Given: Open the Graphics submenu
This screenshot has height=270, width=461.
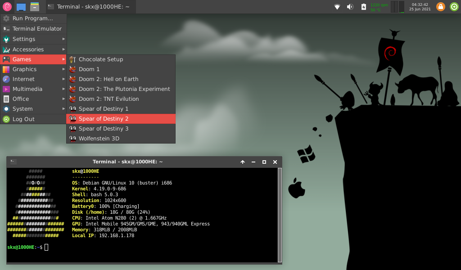Looking at the screenshot, I should point(33,69).
